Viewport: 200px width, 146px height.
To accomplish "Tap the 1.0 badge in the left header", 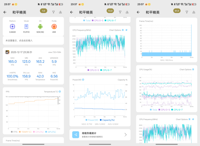I will click(x=44, y=11).
